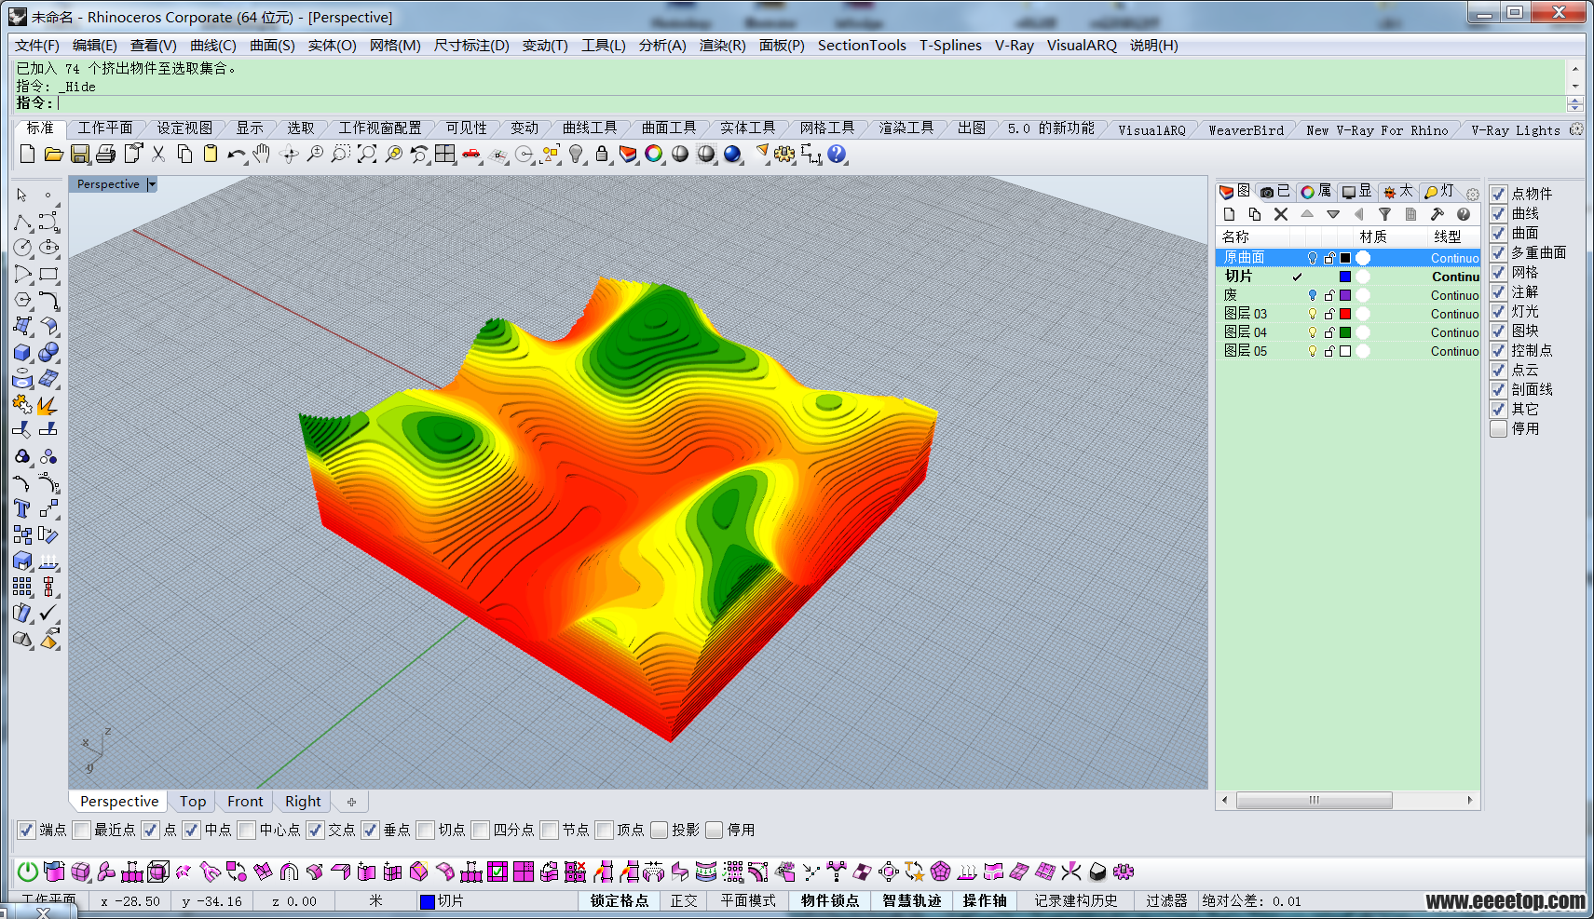Click the blue sphere Render icon
This screenshot has width=1594, height=919.
733,154
